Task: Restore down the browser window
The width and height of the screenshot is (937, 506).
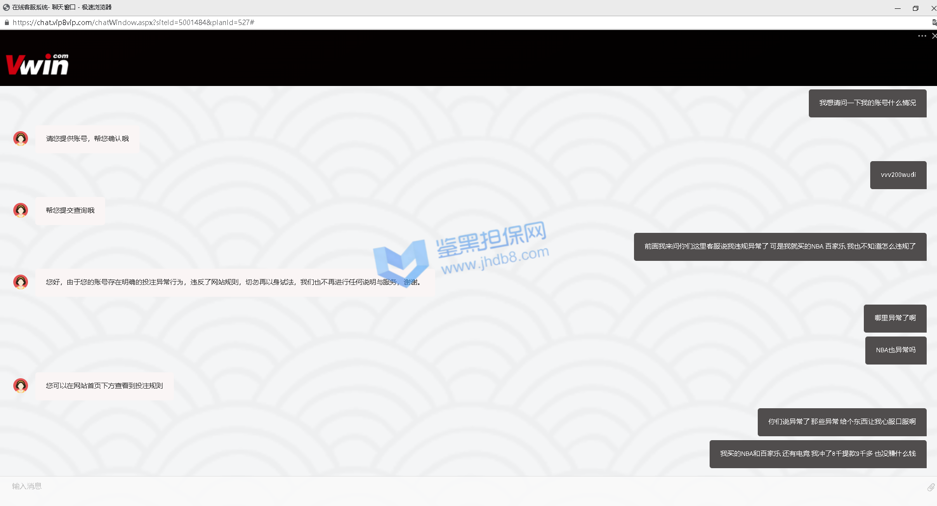Action: tap(915, 8)
